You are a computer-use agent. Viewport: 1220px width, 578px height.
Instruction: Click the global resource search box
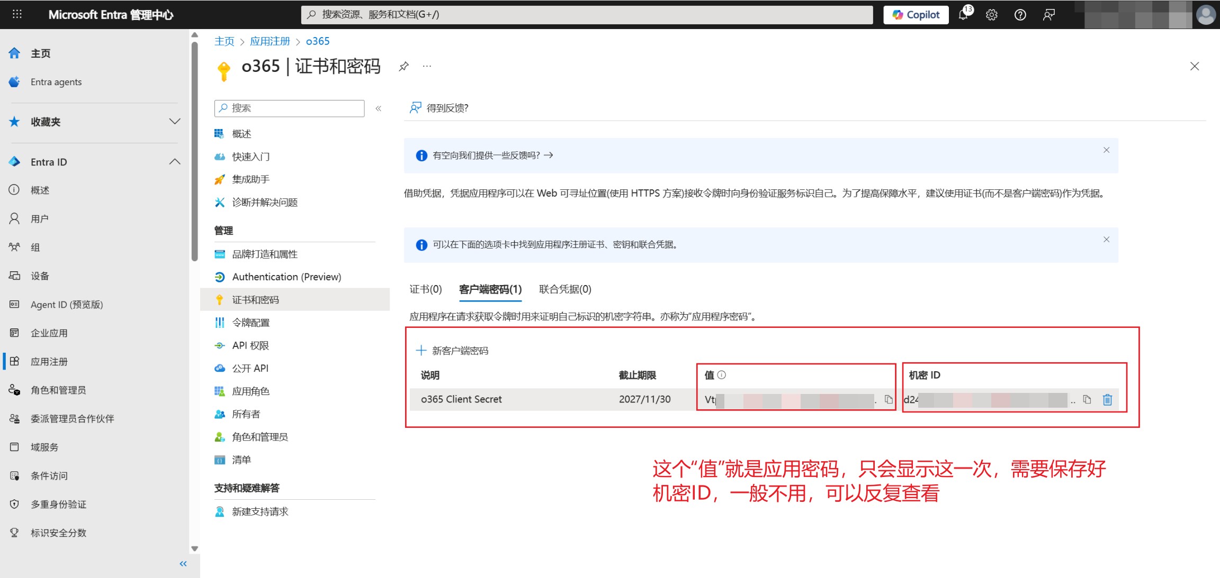click(x=587, y=14)
